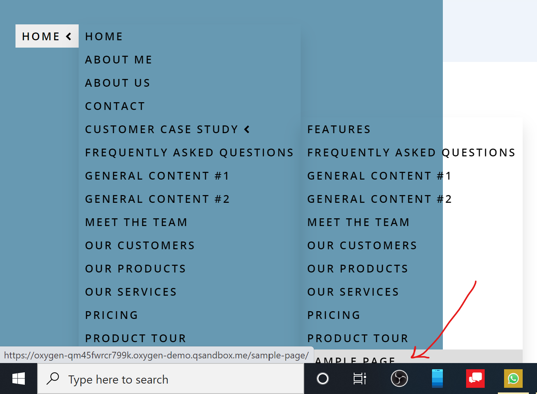The width and height of the screenshot is (537, 394).
Task: Select CONTACT from the navigation menu
Action: pos(115,106)
